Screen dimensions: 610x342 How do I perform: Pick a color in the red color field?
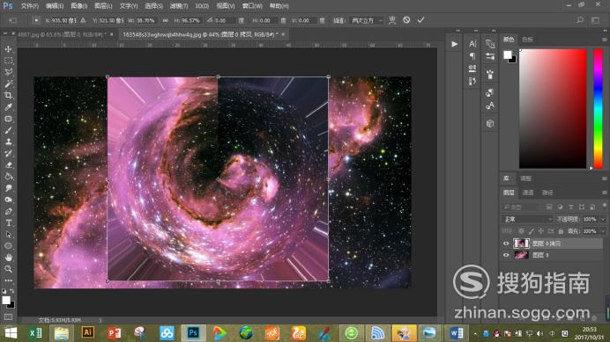(553, 108)
